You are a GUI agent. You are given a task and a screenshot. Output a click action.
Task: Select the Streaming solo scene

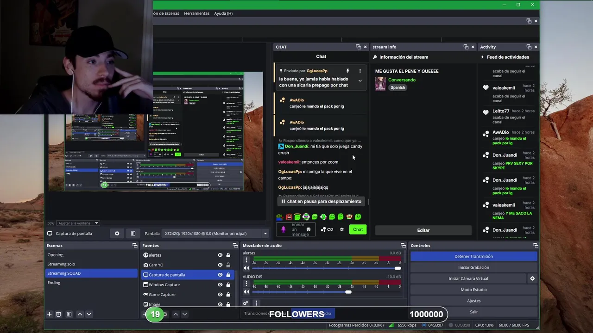[x=91, y=264]
